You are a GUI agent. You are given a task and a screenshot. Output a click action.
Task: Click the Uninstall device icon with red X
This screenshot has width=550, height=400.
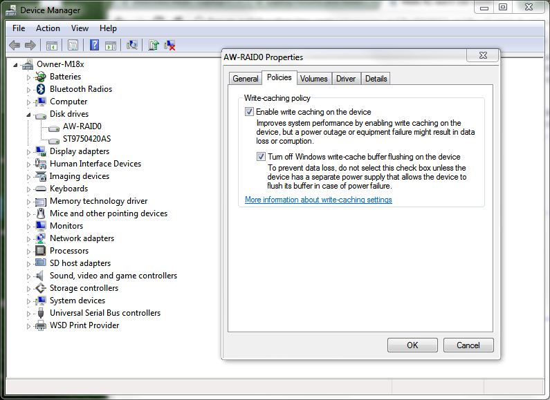(169, 45)
